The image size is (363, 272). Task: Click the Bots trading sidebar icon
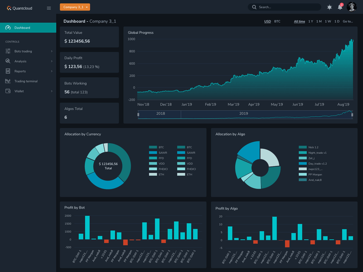[8, 51]
